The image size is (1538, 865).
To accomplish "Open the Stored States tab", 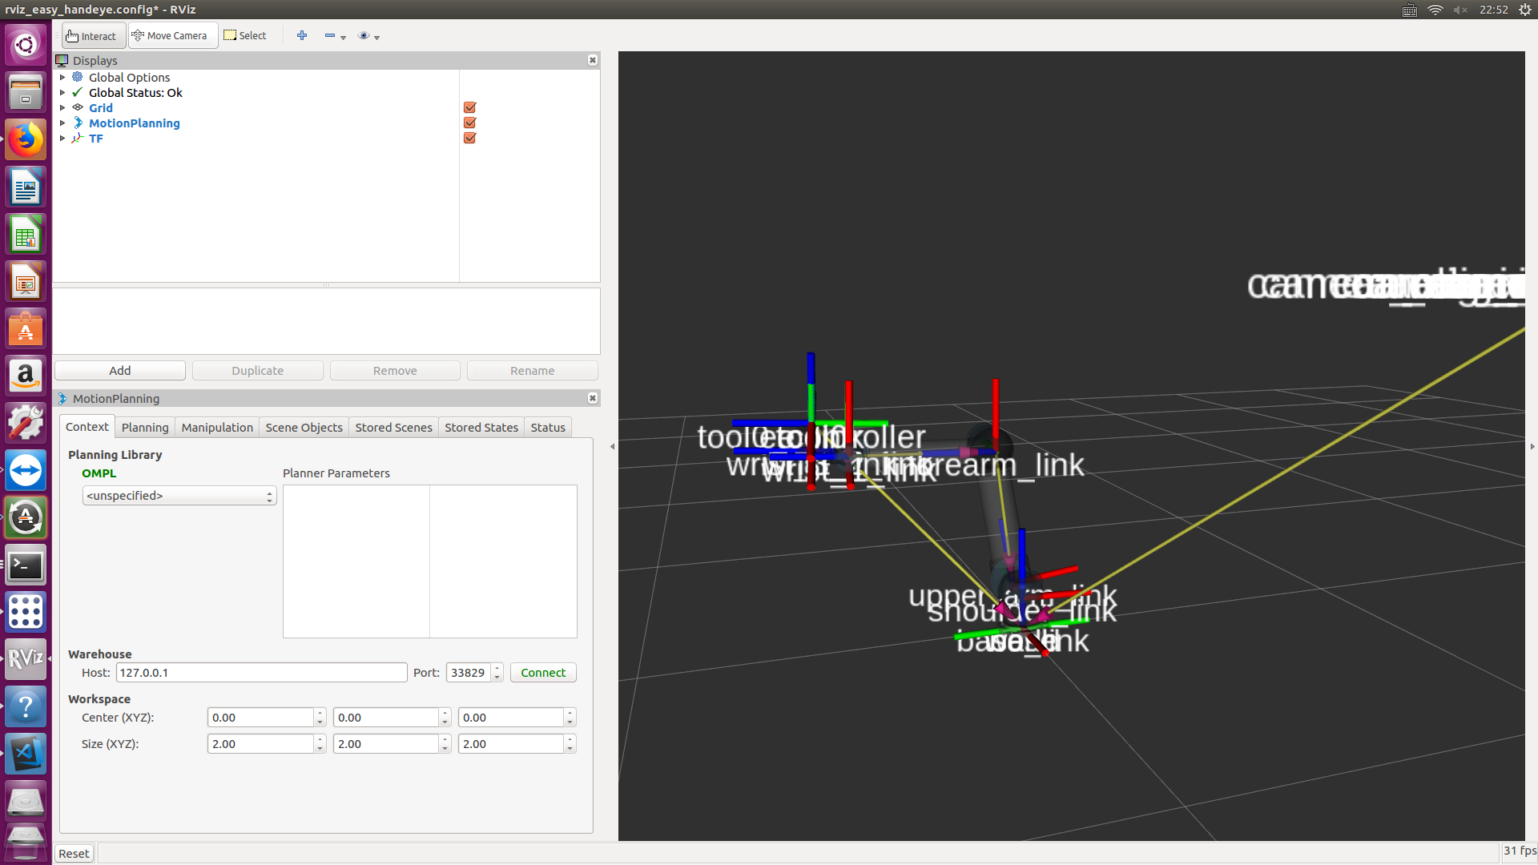I will tap(481, 427).
